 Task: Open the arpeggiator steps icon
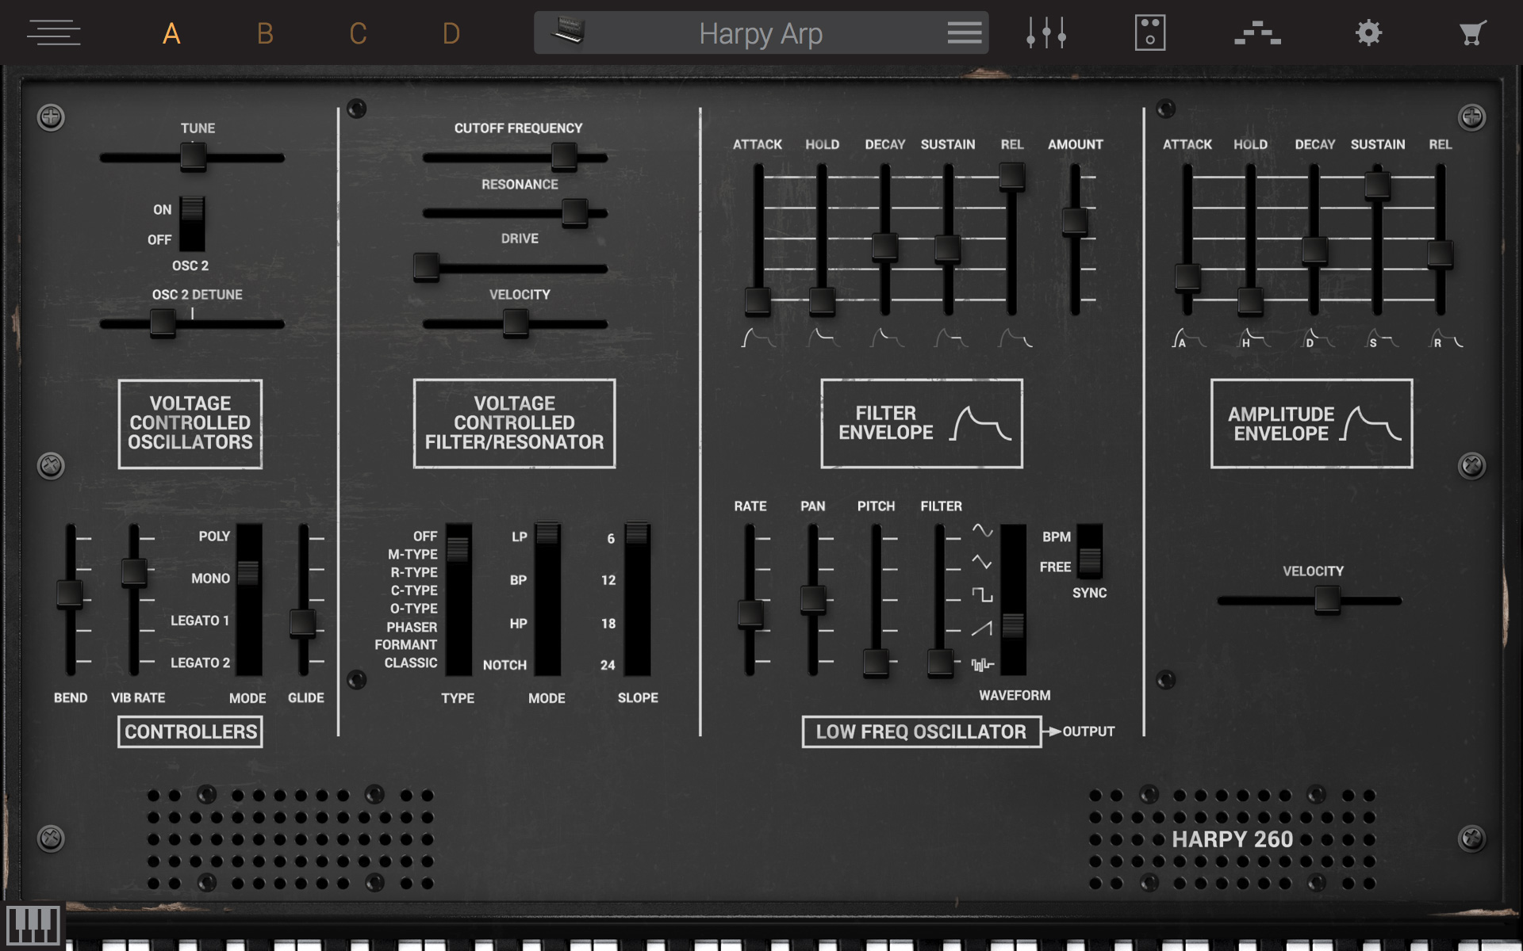(1257, 32)
